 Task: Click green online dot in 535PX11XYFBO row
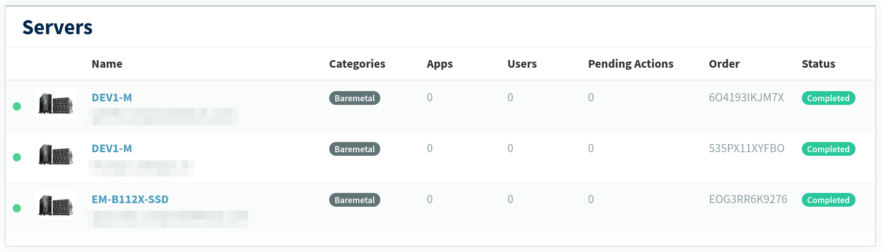click(x=17, y=157)
